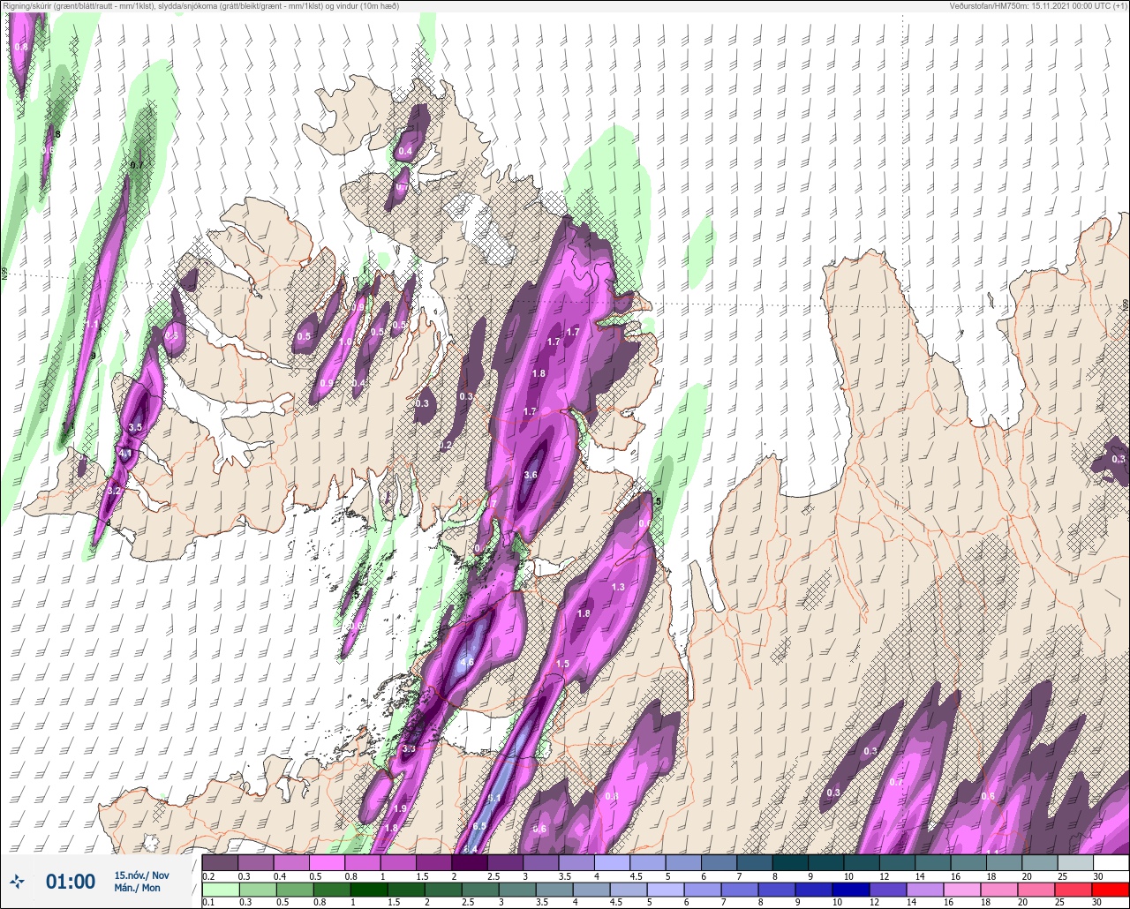This screenshot has height=909, width=1130.
Task: Select the date text 15.nóv./ Nov
Action: [x=141, y=875]
